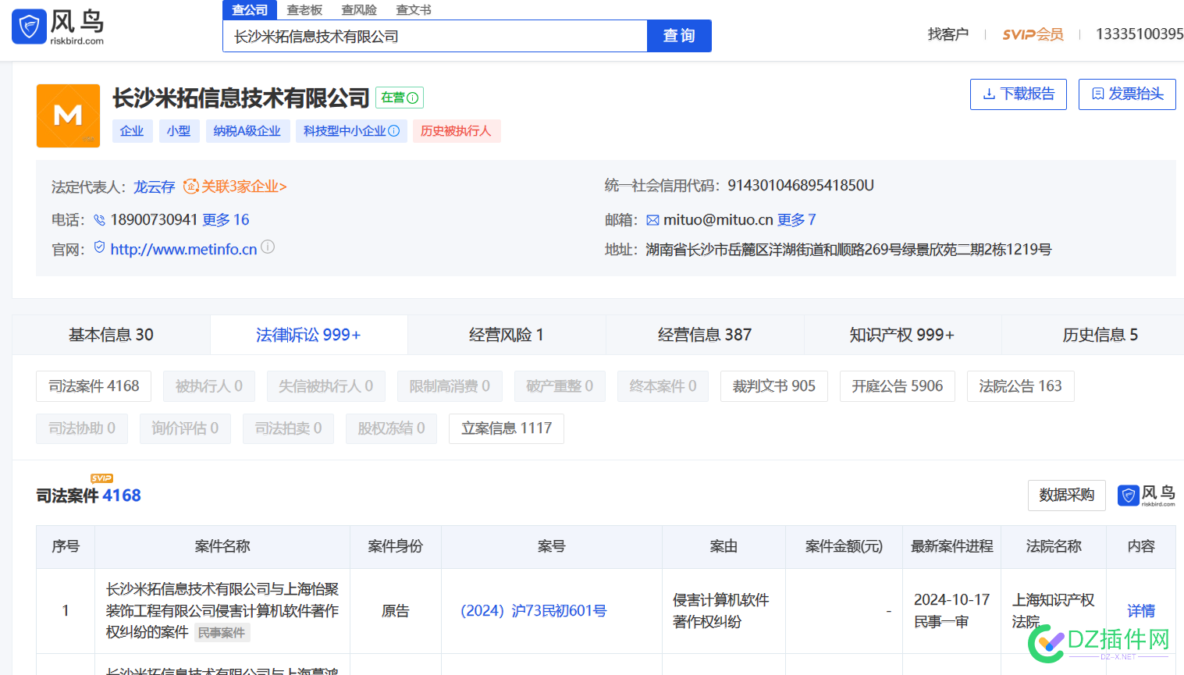Select 立案信息 1117 filter
The height and width of the screenshot is (675, 1184).
point(507,428)
